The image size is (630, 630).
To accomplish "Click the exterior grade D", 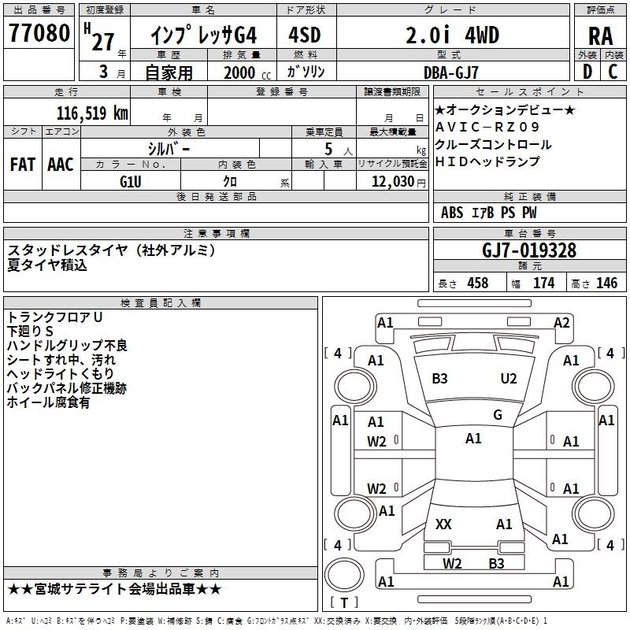I will coord(587,72).
